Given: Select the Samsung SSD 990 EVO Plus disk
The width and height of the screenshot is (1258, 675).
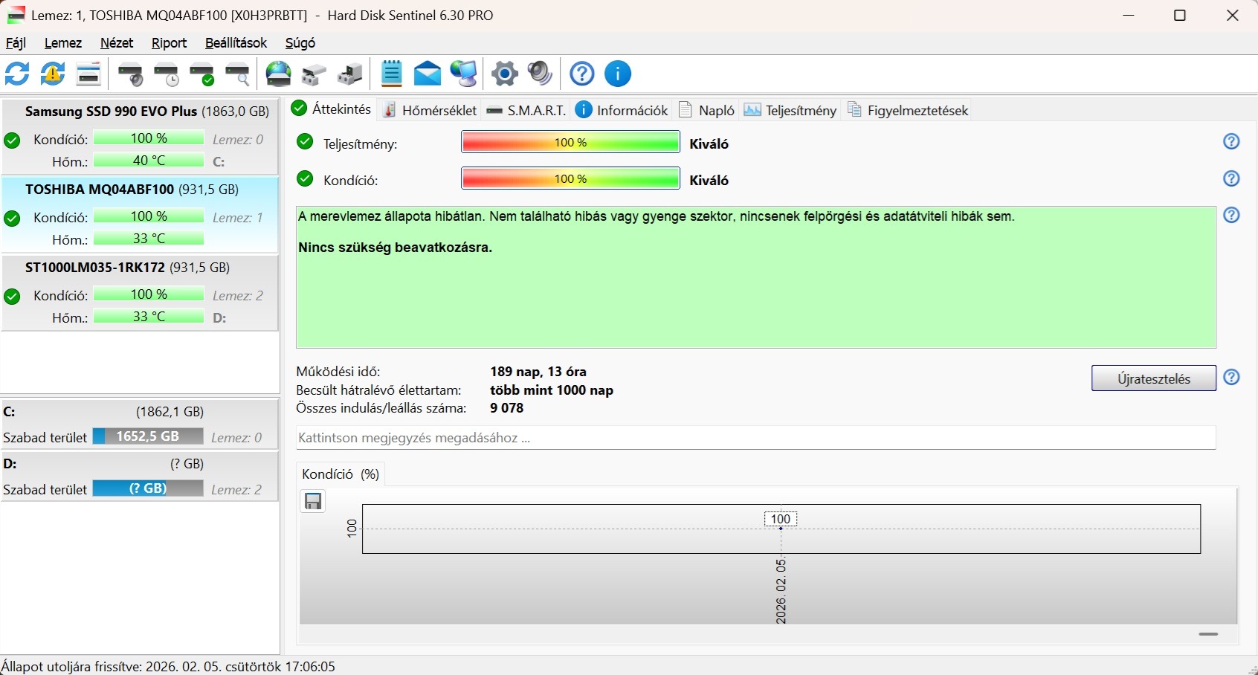Looking at the screenshot, I should coord(140,136).
